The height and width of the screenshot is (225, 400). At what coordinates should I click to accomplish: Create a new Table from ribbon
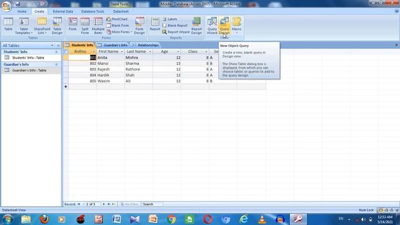(8, 25)
